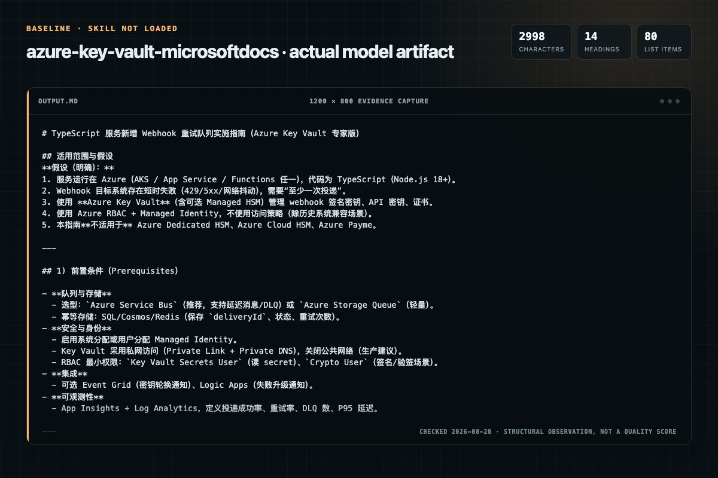
Task: Click the '1200 × 800 EVIDENCE CAPTURE' label
Action: pyautogui.click(x=369, y=101)
